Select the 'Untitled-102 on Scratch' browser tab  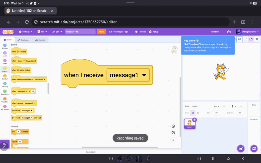pyautogui.click(x=30, y=11)
